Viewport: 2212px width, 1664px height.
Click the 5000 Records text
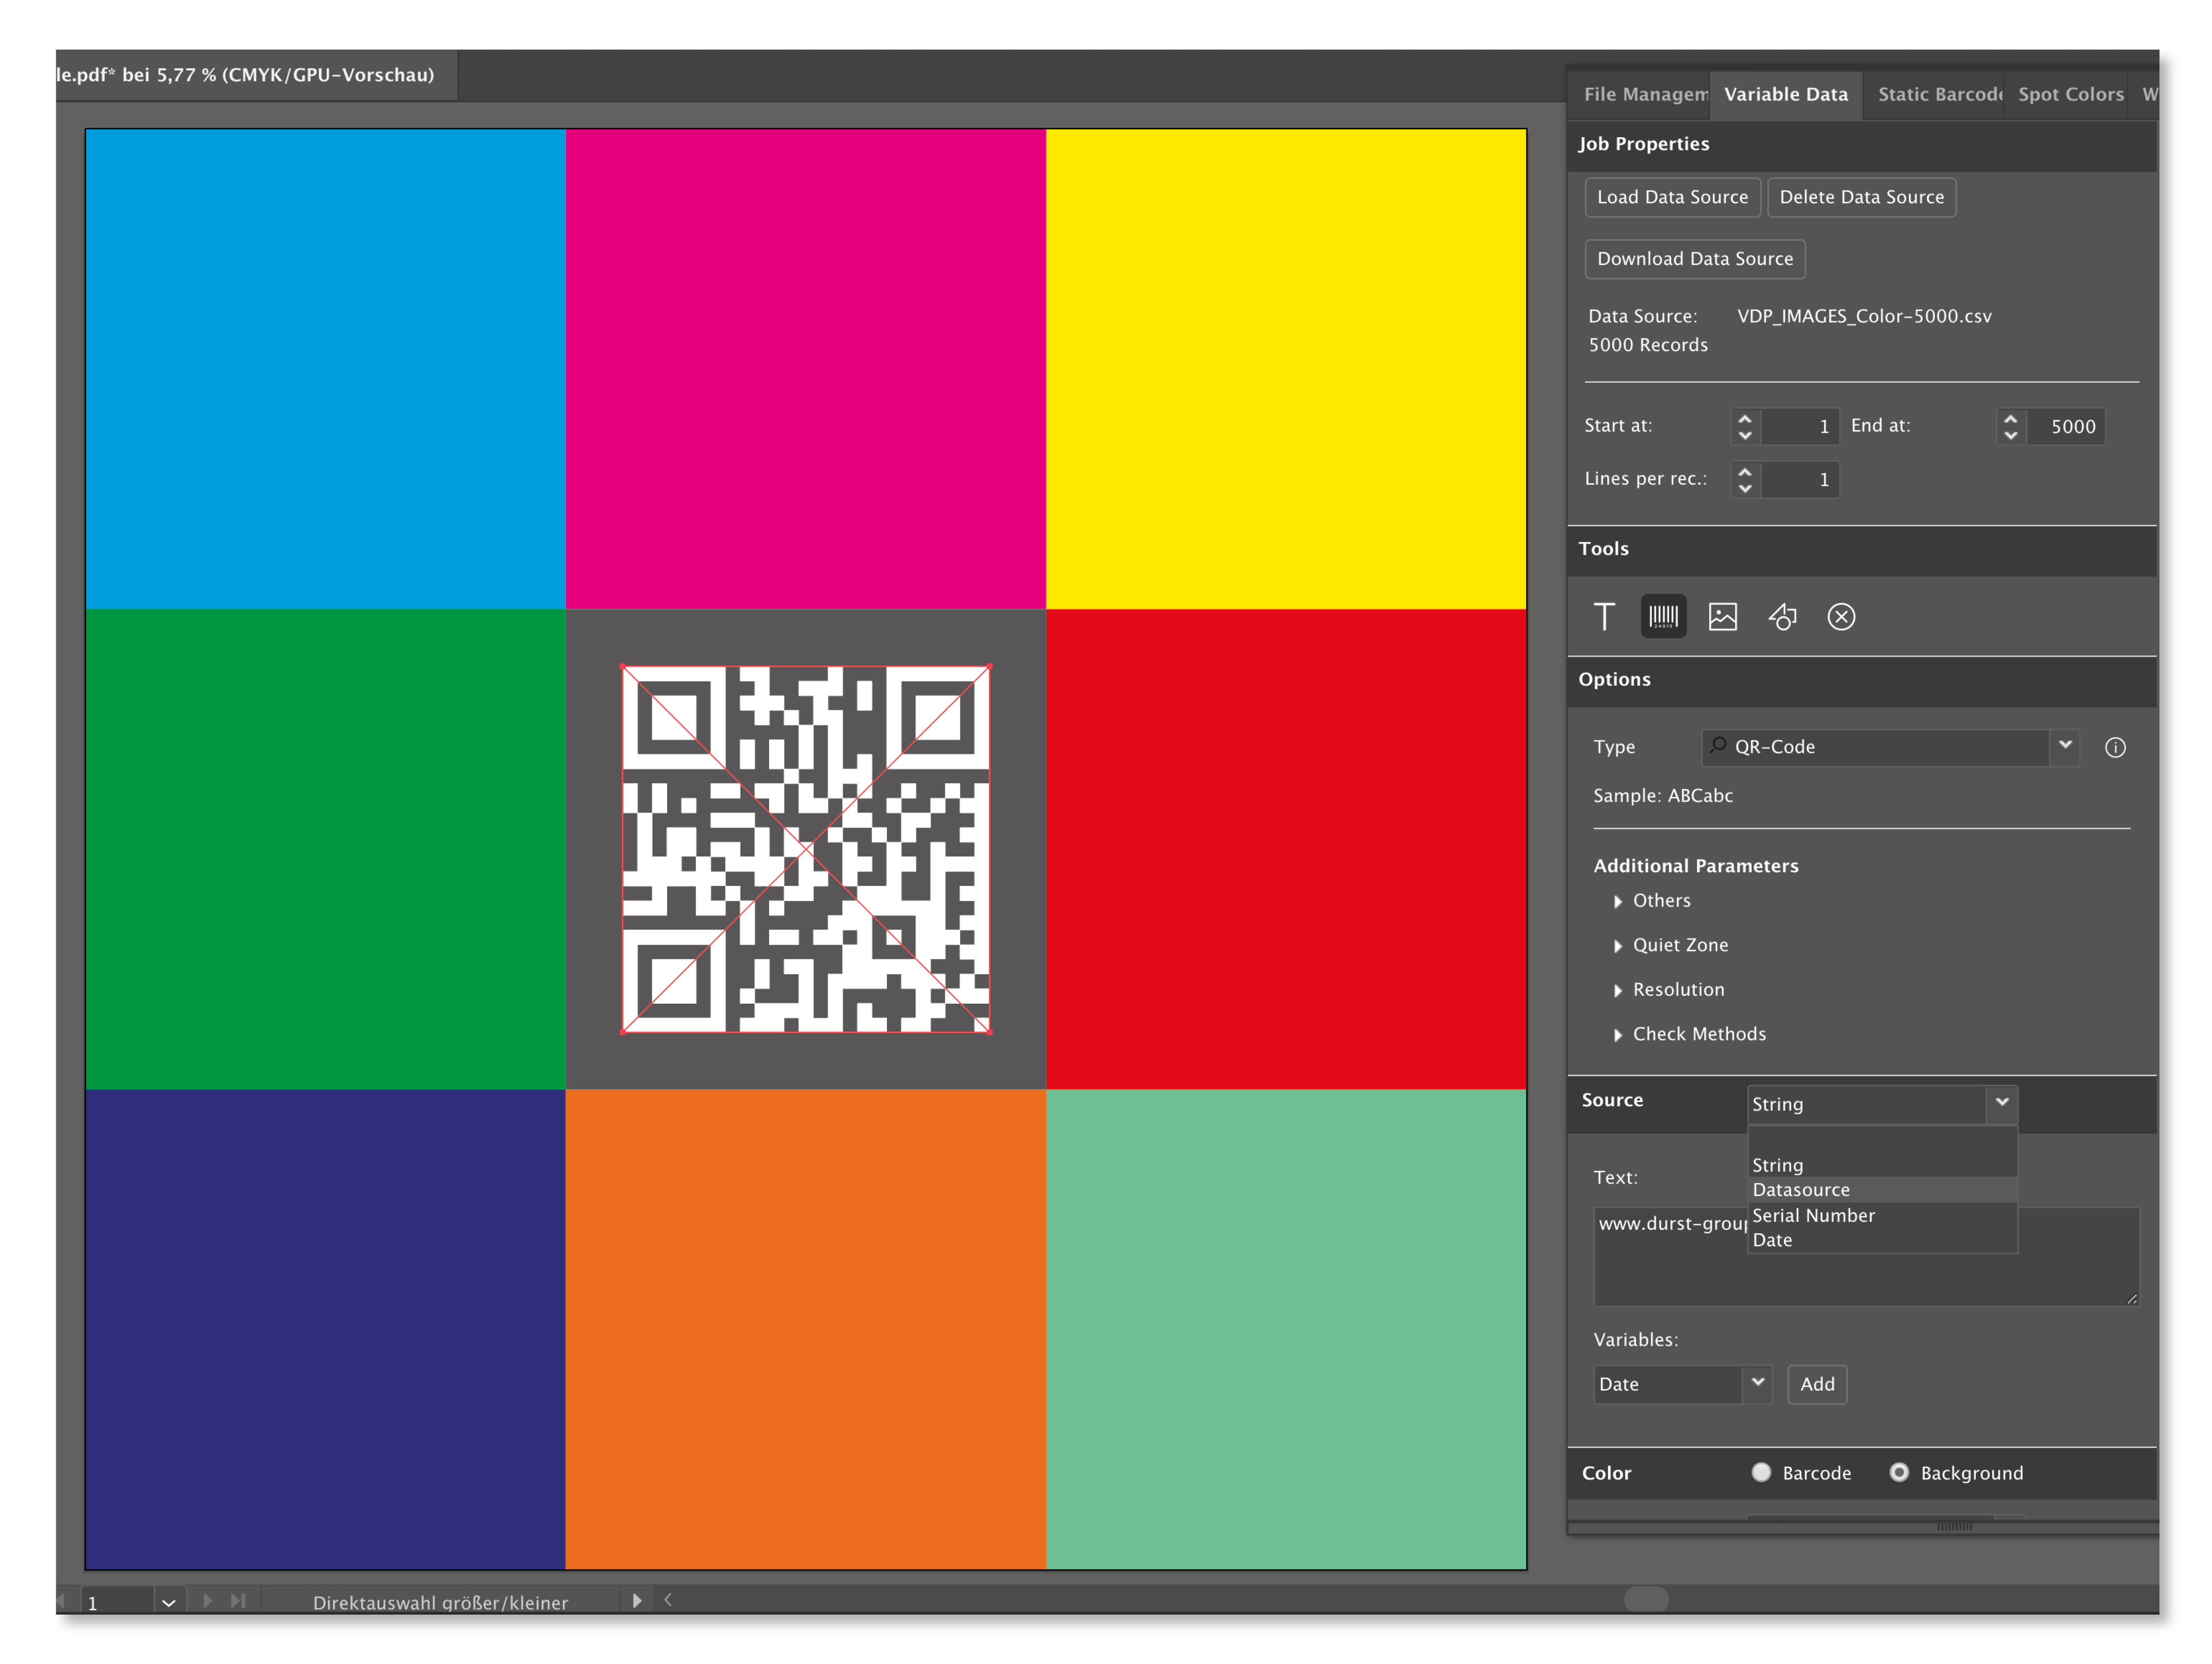1648,345
